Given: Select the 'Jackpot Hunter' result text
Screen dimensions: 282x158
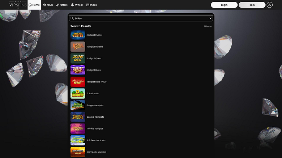Looking at the screenshot, I should (94, 35).
